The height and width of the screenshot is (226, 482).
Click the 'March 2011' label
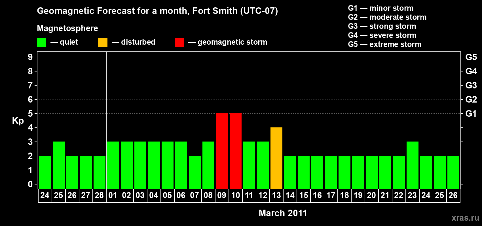[283, 213]
